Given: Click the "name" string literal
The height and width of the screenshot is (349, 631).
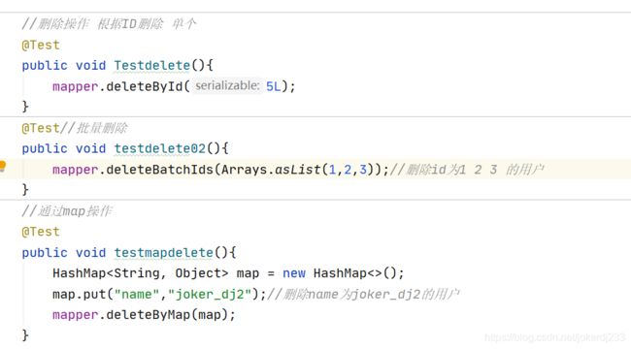Looking at the screenshot, I should [137, 295].
